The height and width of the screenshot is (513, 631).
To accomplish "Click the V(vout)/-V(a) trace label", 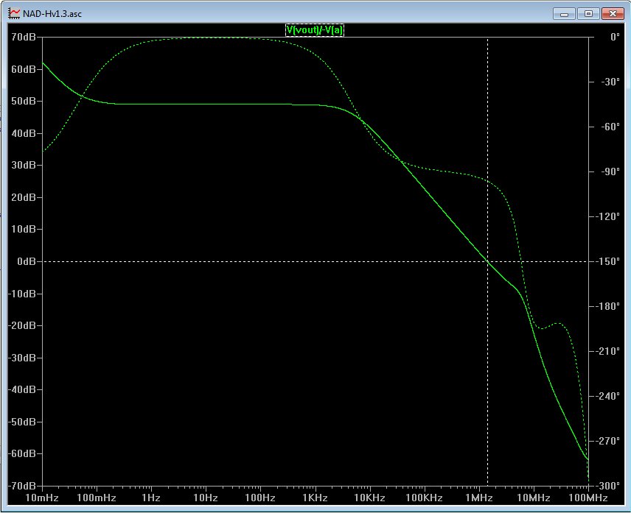I will click(x=315, y=29).
